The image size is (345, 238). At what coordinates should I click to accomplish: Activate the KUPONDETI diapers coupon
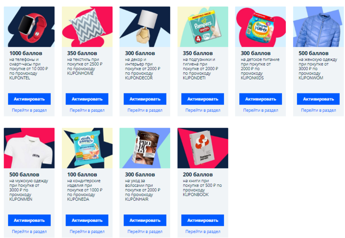[203, 99]
